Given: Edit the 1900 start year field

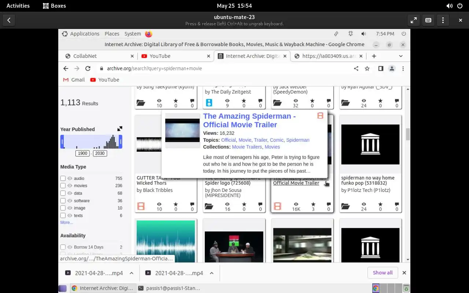Looking at the screenshot, I should tap(82, 153).
